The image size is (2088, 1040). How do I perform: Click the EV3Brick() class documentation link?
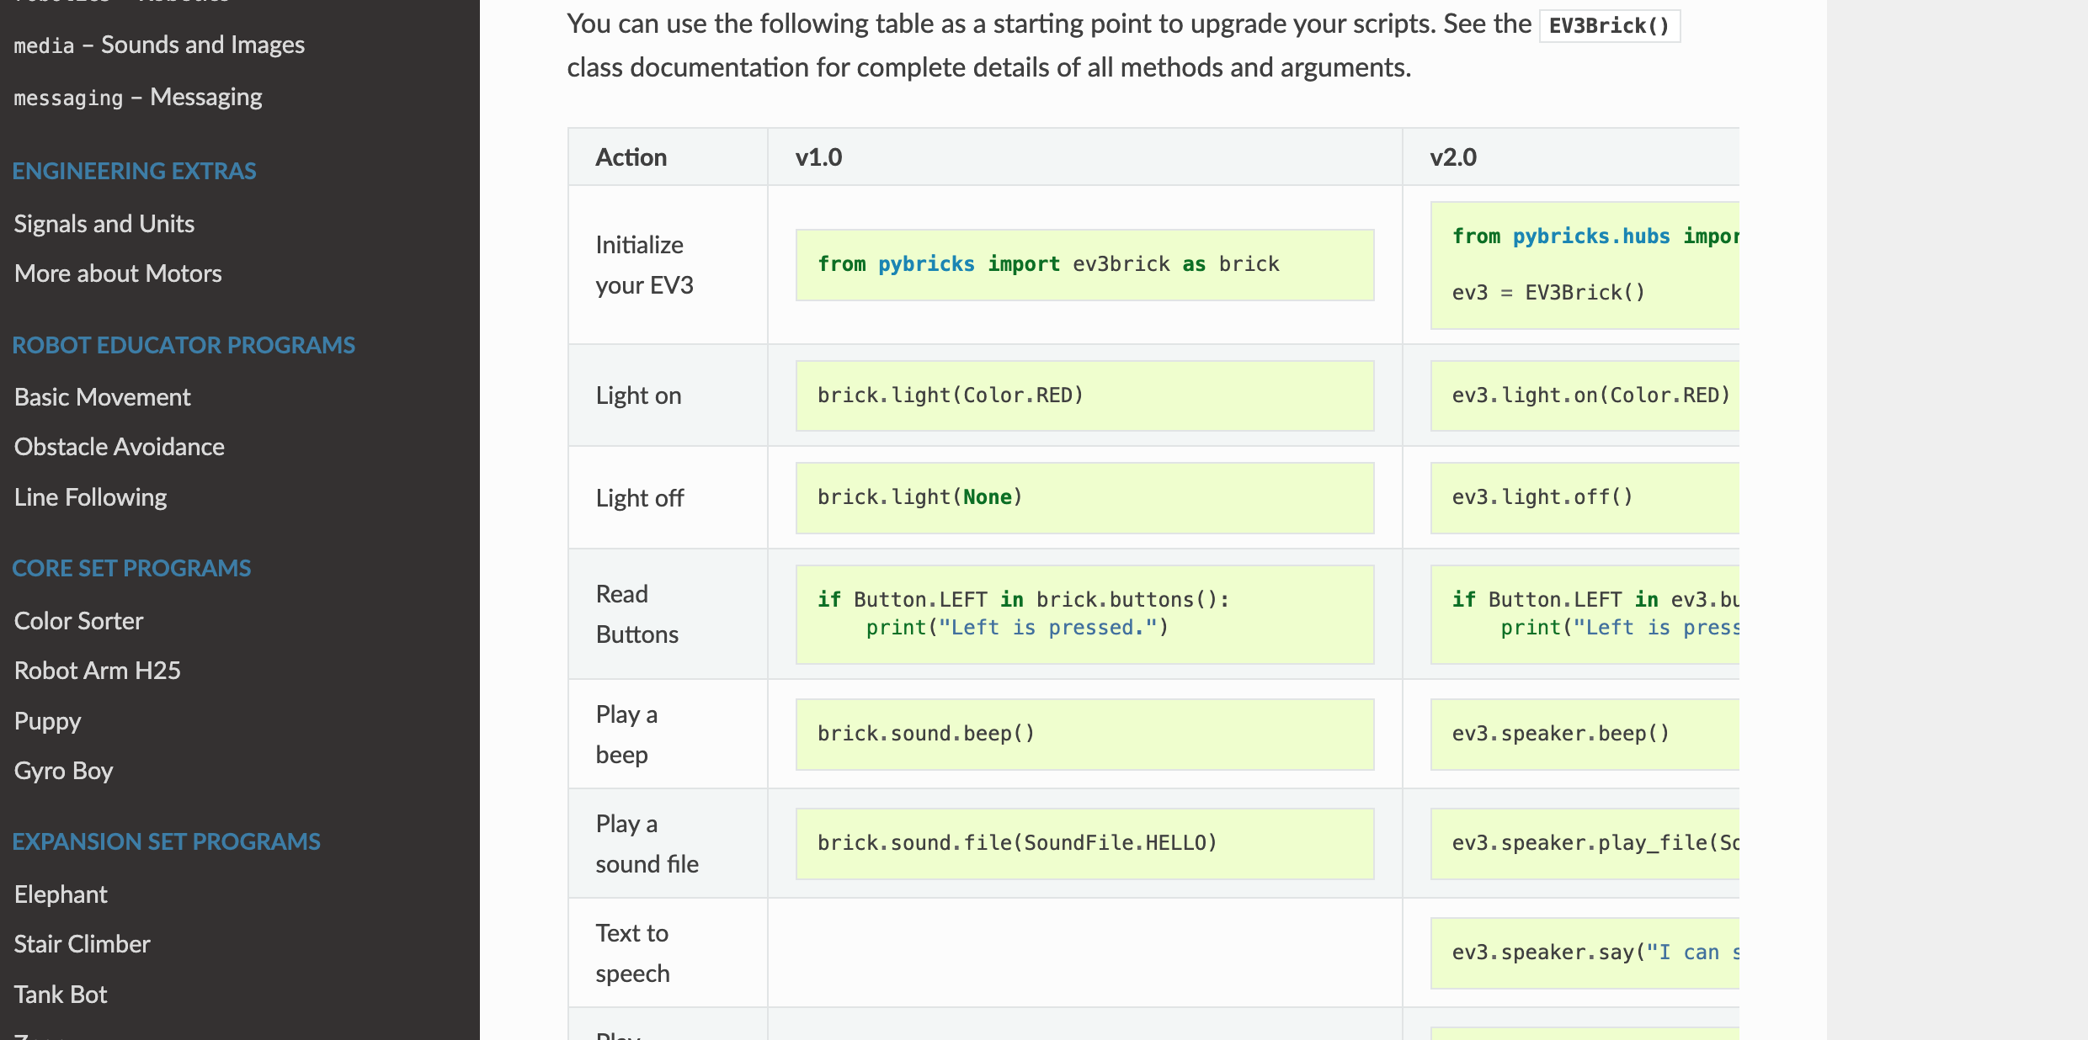click(1609, 25)
